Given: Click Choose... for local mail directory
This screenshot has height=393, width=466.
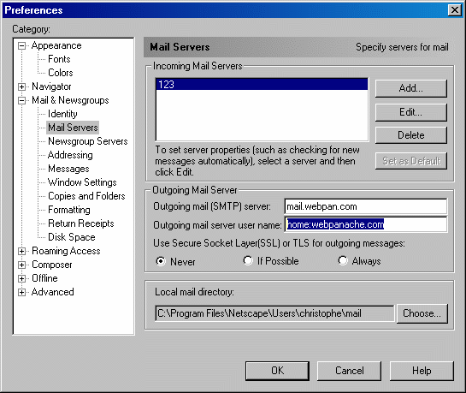Looking at the screenshot, I should [x=422, y=313].
